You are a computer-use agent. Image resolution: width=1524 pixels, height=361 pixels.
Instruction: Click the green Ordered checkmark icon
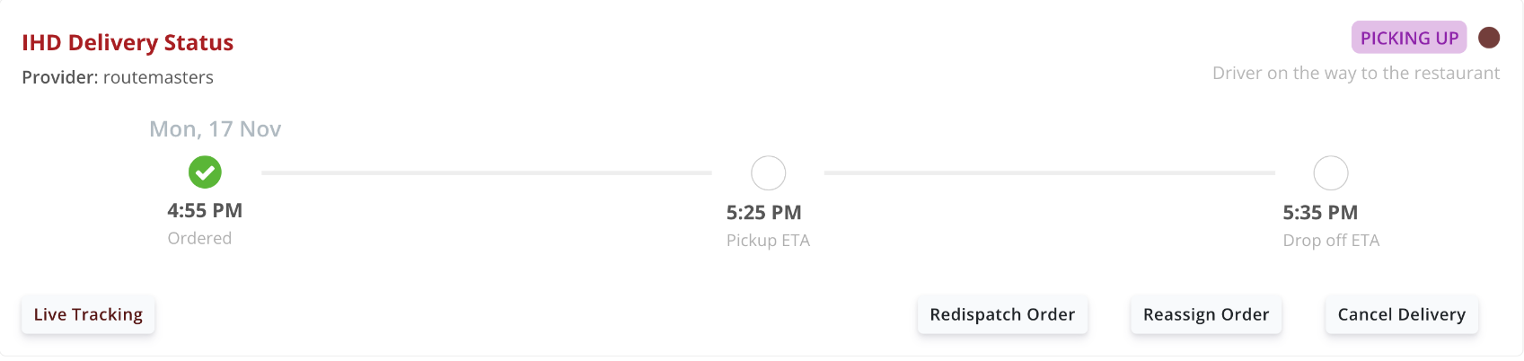pyautogui.click(x=205, y=172)
